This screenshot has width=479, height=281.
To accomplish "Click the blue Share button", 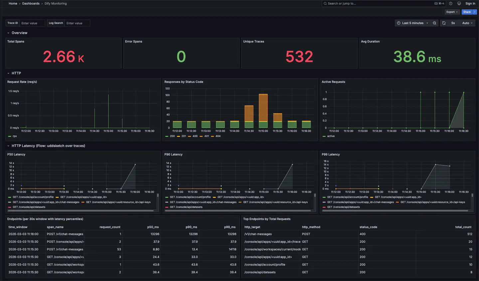I will click(x=467, y=12).
